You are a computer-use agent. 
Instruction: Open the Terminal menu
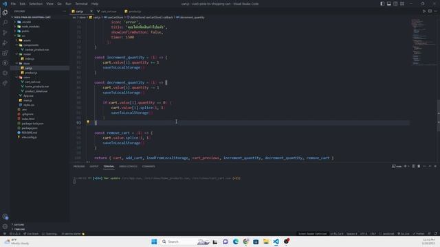coord(81,3)
